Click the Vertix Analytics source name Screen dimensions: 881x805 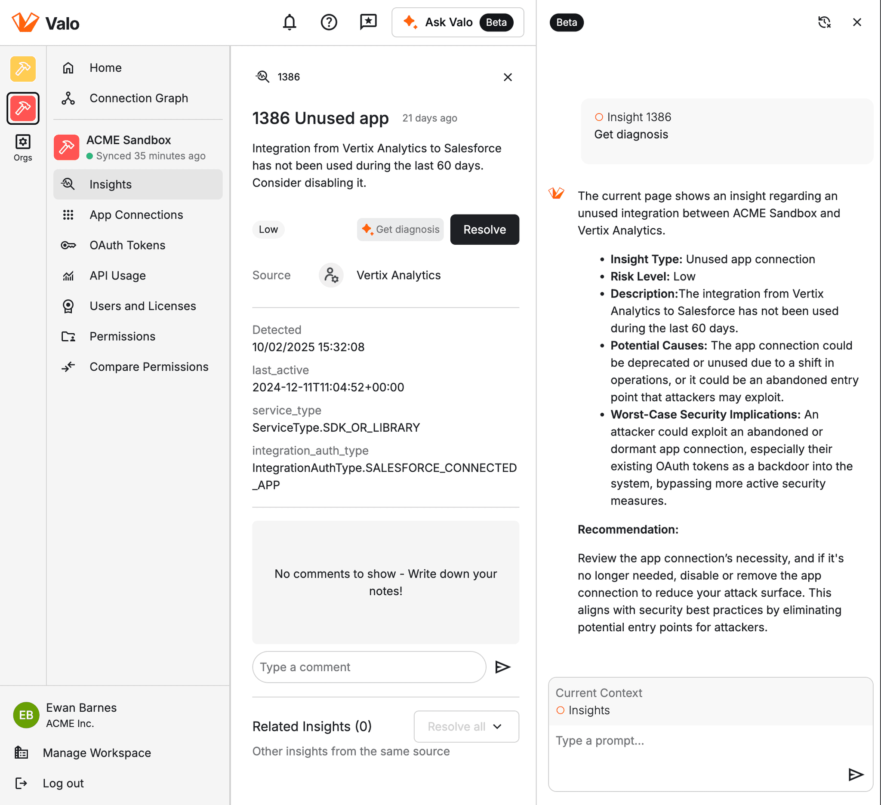(x=398, y=275)
